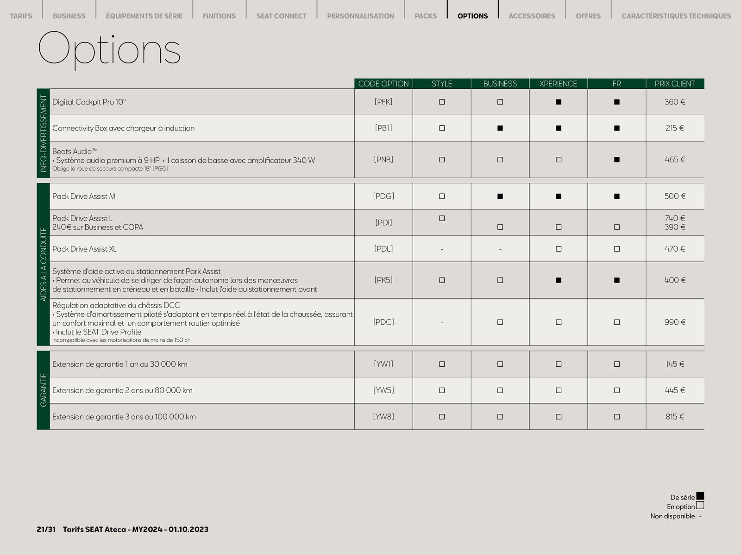This screenshot has width=741, height=555.
Task: Open CARACTÉRISTIQUES TECHNIQUES tab
Action: 676,16
